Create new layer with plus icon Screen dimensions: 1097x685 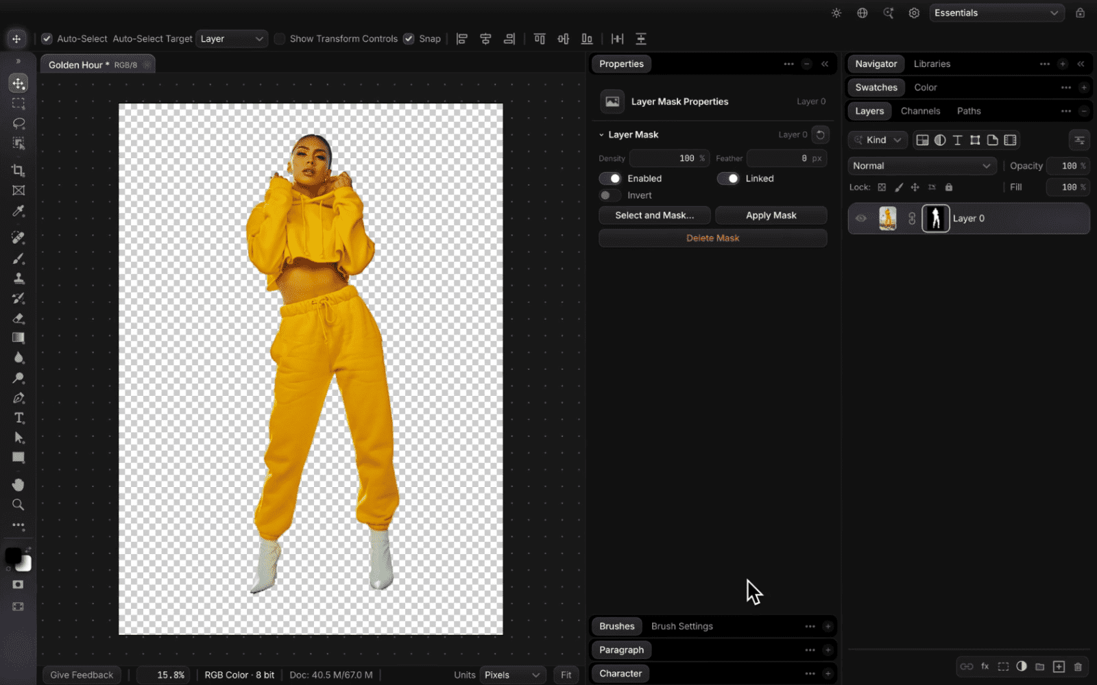1059,667
